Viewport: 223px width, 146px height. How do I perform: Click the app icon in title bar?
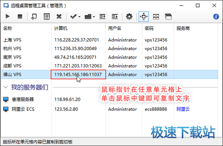point(6,6)
